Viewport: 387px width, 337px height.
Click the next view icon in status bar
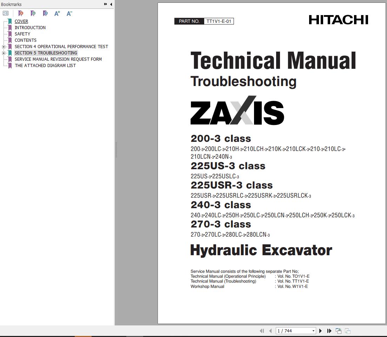pos(347,331)
